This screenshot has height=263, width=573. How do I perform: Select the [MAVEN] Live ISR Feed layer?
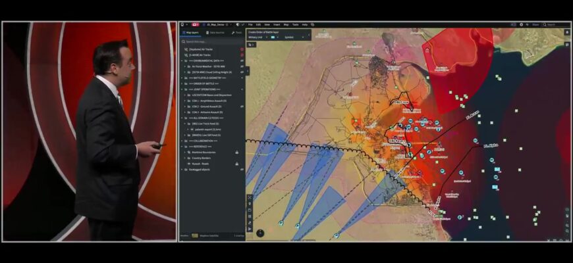206,135
